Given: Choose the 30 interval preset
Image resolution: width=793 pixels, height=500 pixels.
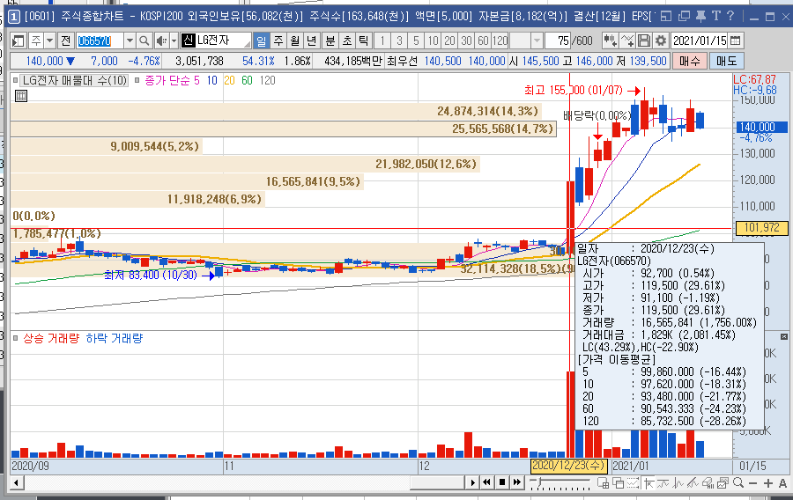Looking at the screenshot, I should pyautogui.click(x=466, y=40).
